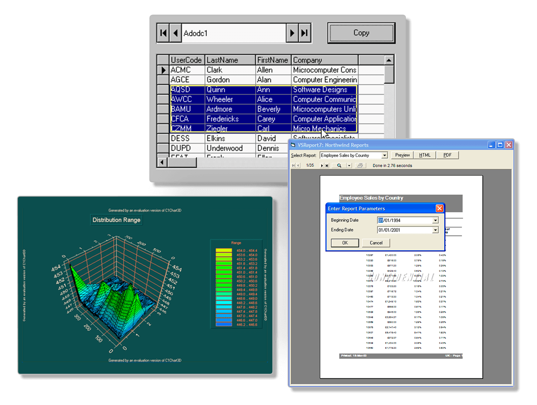The width and height of the screenshot is (537, 405).
Task: Click the vertical scrollbar thumb in data grid
Action: [x=389, y=75]
